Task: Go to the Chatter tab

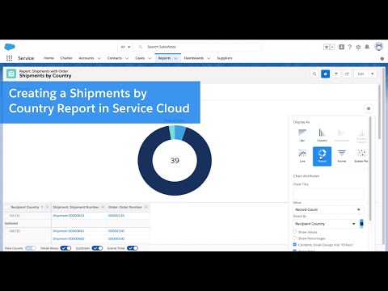Action: [66, 58]
